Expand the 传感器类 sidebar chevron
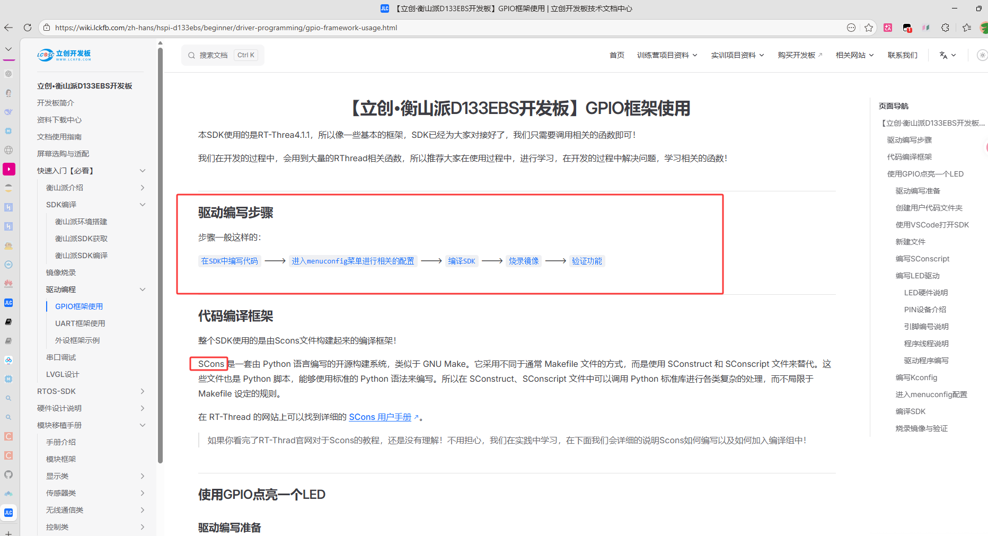The width and height of the screenshot is (988, 536). click(x=142, y=493)
